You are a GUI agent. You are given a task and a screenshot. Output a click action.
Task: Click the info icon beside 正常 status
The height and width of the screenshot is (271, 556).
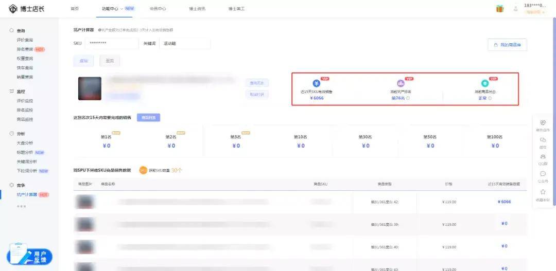pos(490,98)
